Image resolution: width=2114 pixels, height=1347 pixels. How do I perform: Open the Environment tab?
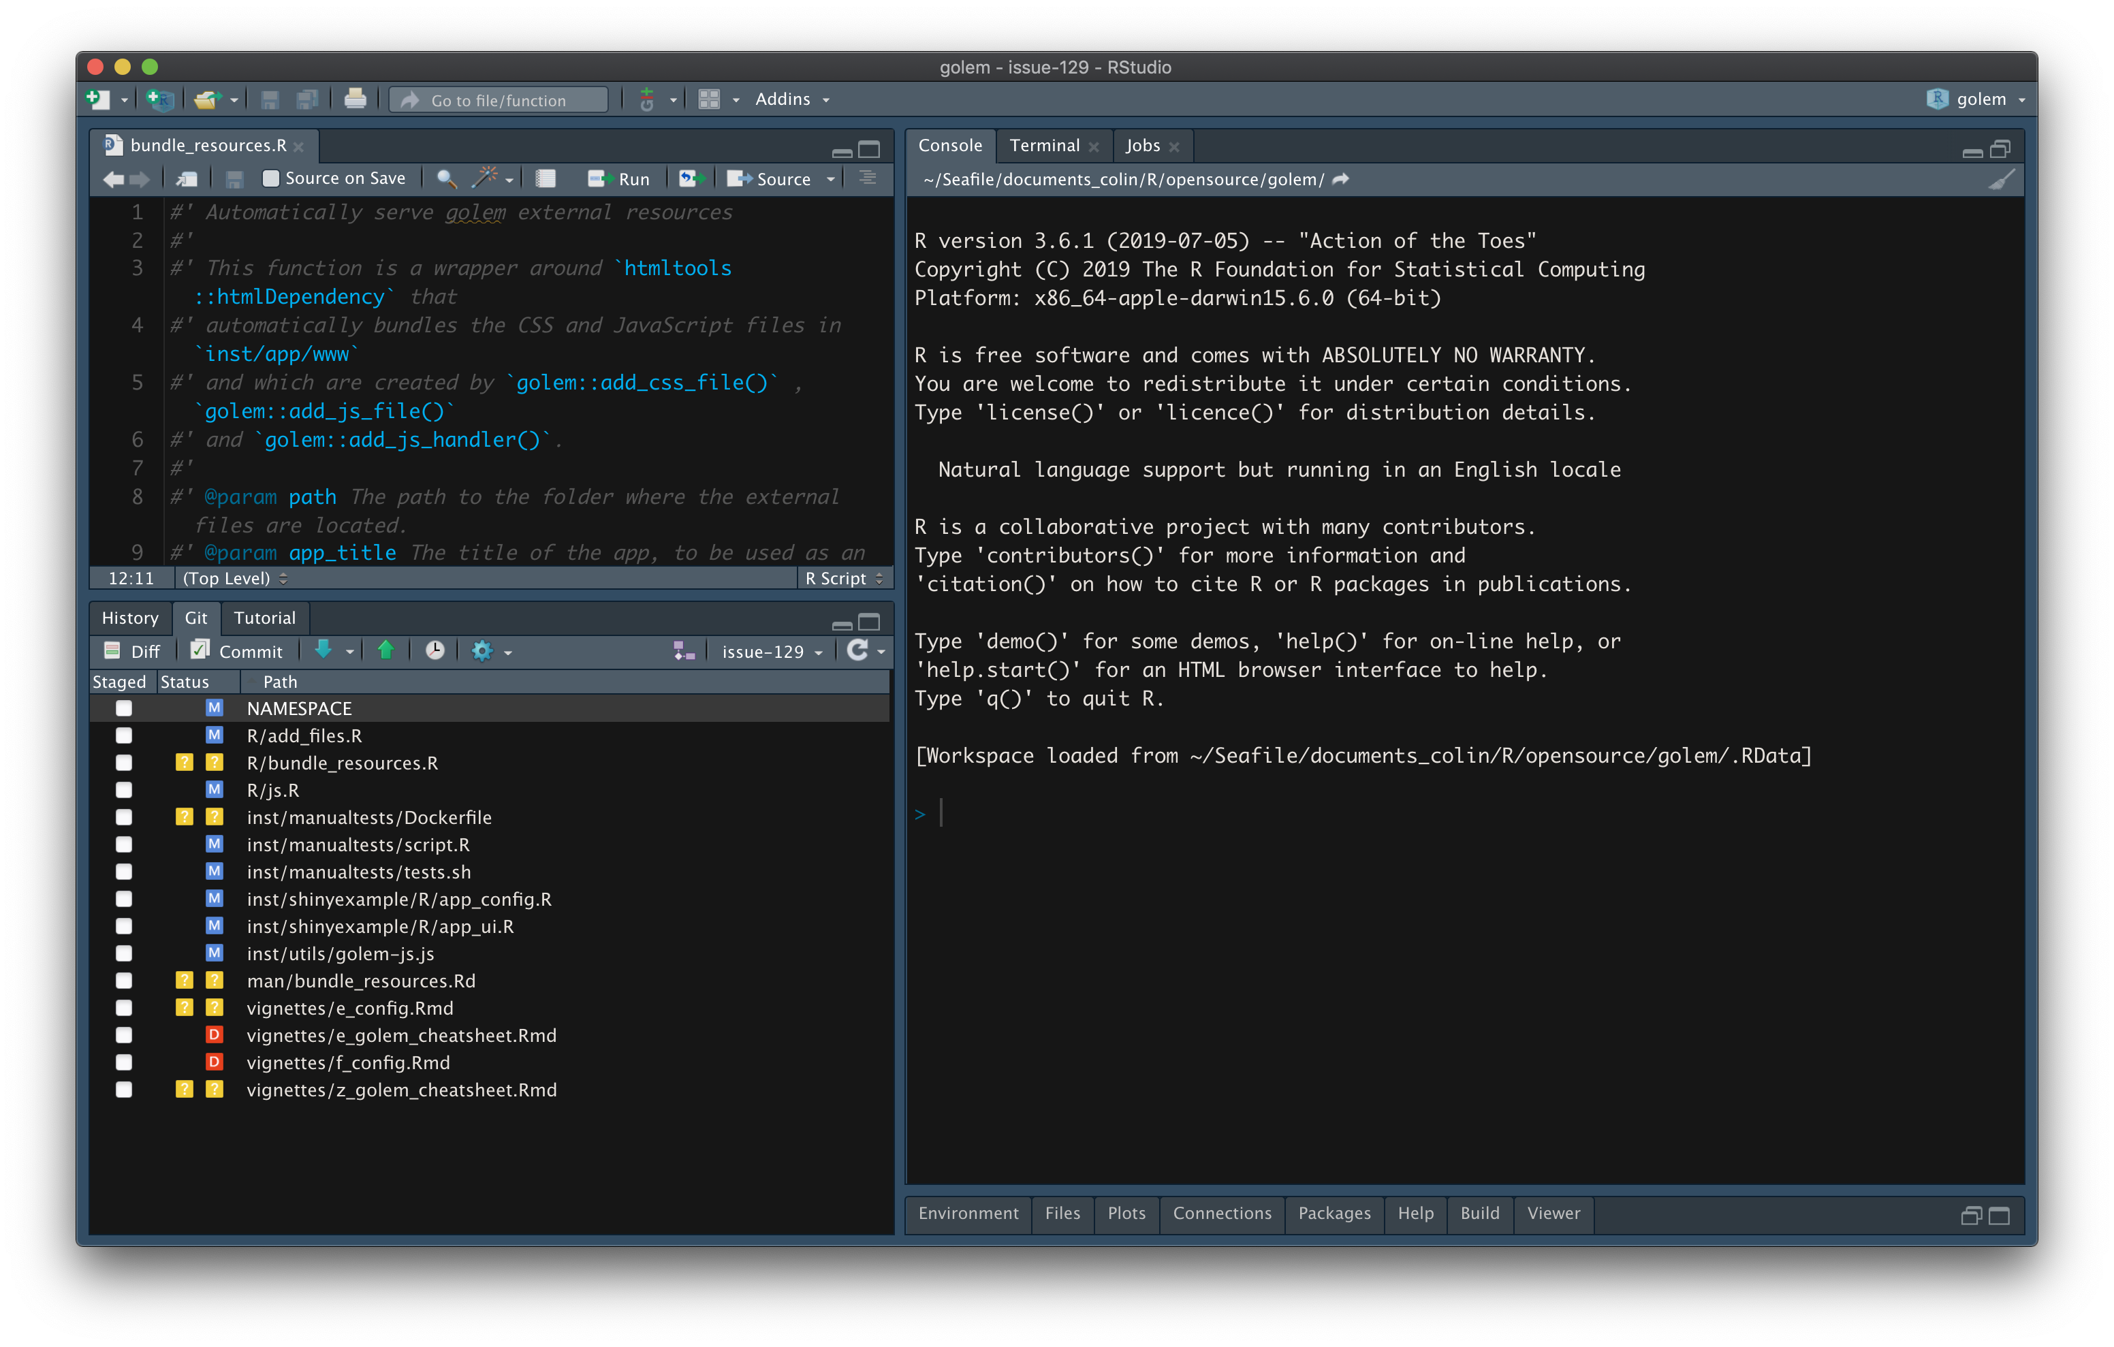pos(968,1214)
